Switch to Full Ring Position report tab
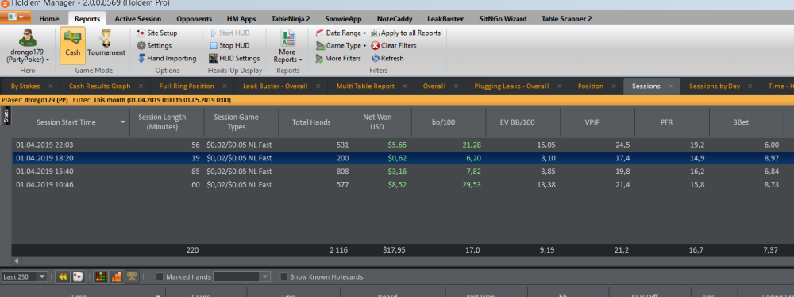The width and height of the screenshot is (794, 297). (187, 86)
